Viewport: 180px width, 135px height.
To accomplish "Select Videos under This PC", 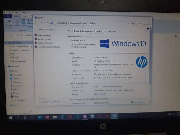I will (x=16, y=96).
